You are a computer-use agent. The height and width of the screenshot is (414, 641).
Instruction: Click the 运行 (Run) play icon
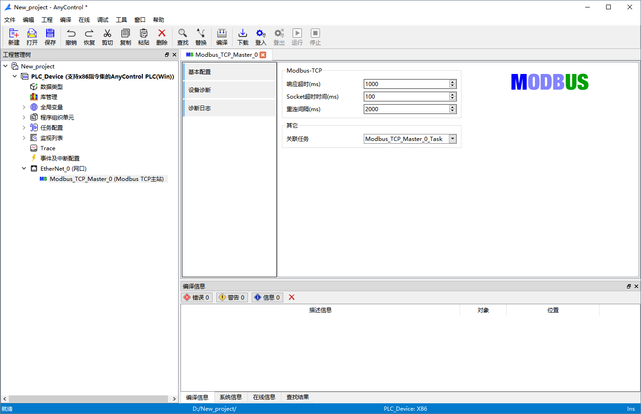[297, 33]
